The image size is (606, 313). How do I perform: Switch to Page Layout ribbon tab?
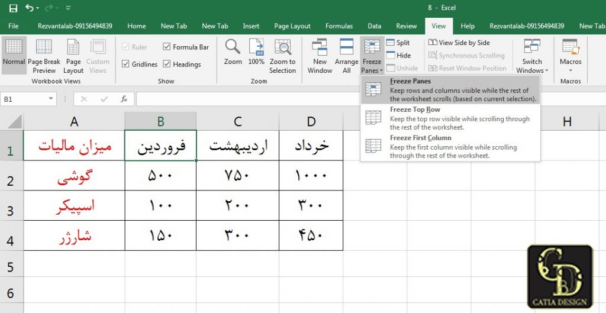292,26
